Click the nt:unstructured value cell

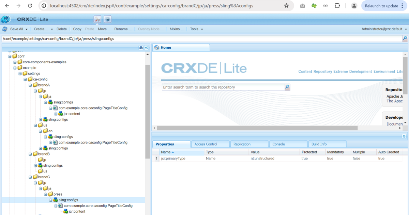pos(274,159)
